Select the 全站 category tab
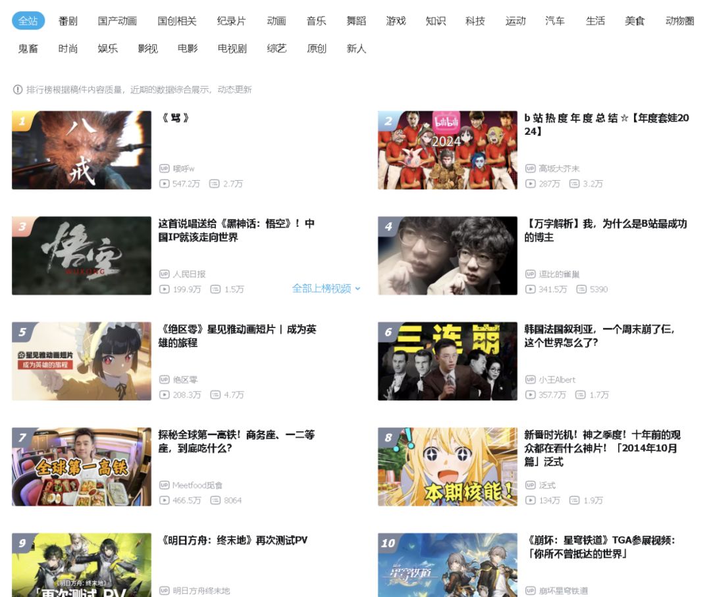This screenshot has width=711, height=597. (x=28, y=21)
